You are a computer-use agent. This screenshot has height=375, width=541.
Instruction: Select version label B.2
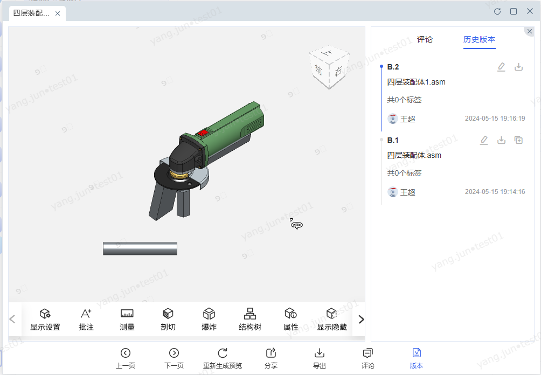point(393,67)
